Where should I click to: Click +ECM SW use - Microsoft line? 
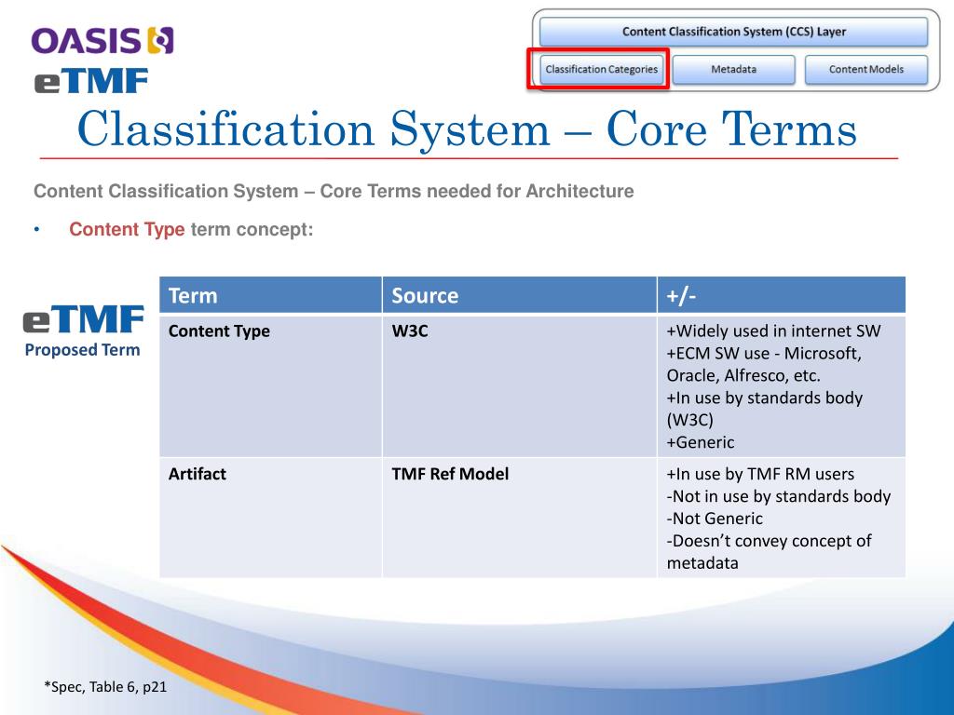point(764,364)
